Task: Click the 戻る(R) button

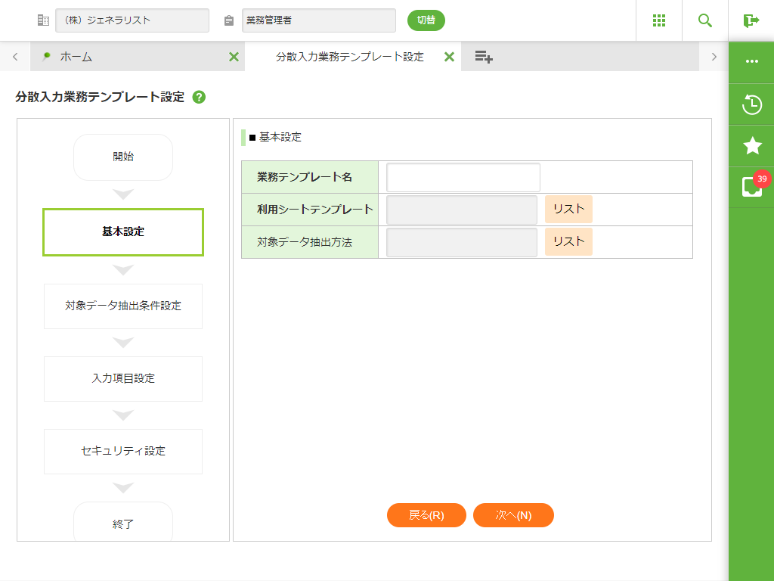Action: pos(426,515)
